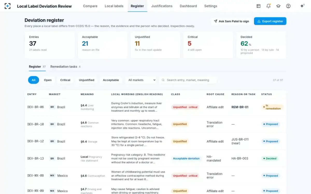This screenshot has width=311, height=194.
Task: Click Unjustified · critical badge for DEV-BR-06
Action: coord(185,107)
